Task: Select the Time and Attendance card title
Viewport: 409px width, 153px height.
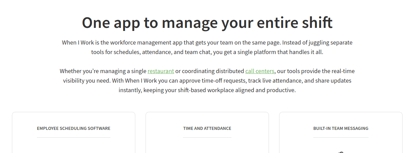Action: click(207, 129)
